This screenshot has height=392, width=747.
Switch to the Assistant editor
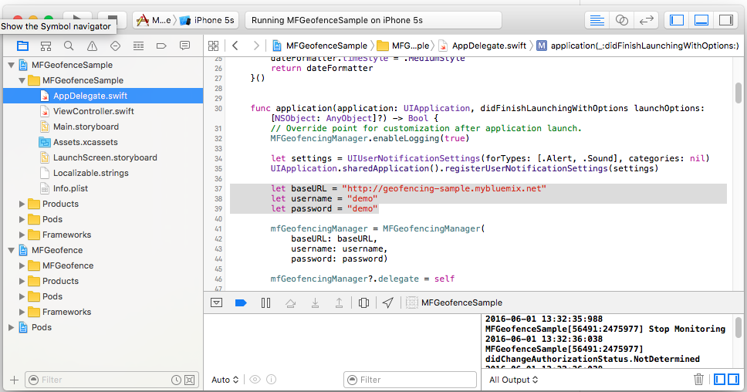(x=620, y=20)
